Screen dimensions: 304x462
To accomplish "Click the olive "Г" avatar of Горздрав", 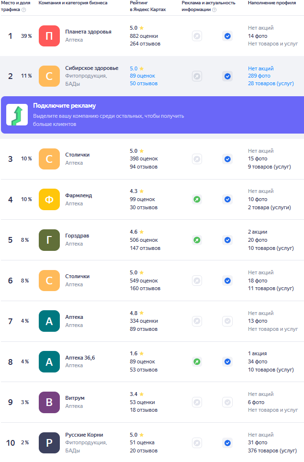I will (x=49, y=240).
